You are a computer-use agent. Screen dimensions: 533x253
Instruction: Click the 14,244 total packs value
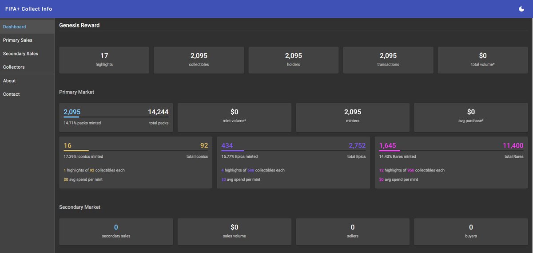pyautogui.click(x=158, y=112)
